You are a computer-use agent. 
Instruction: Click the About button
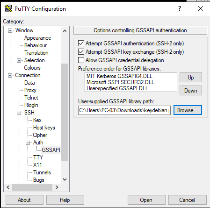(x=24, y=200)
